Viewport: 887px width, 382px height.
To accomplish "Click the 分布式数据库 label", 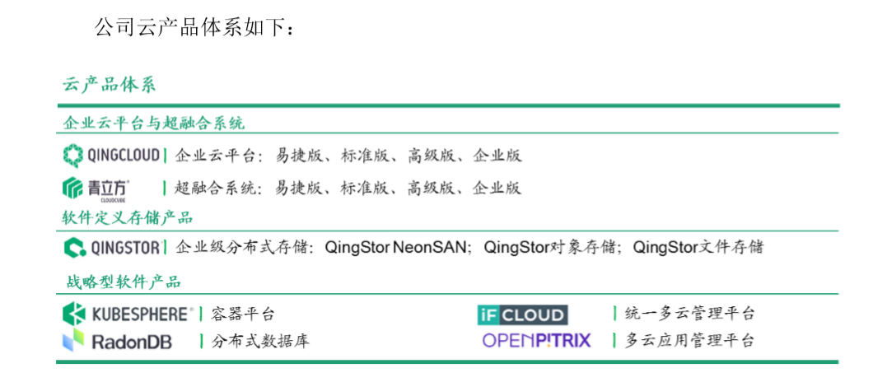I will click(261, 342).
